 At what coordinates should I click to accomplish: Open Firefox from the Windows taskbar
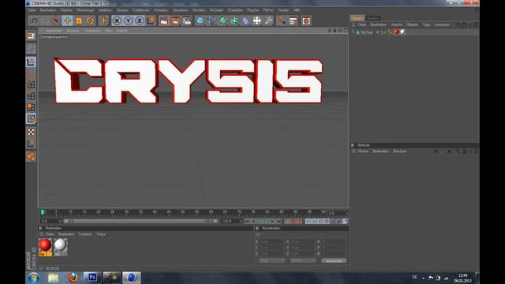click(73, 277)
